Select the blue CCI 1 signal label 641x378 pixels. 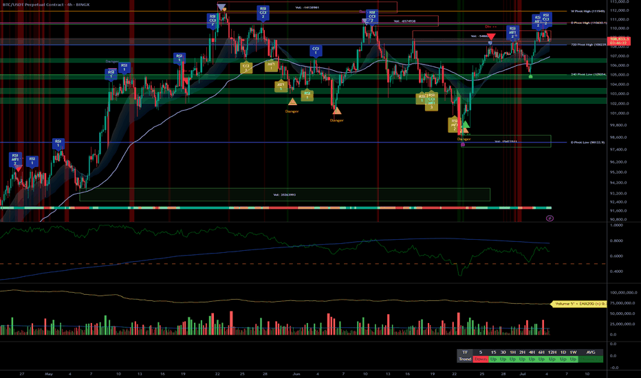pos(315,51)
